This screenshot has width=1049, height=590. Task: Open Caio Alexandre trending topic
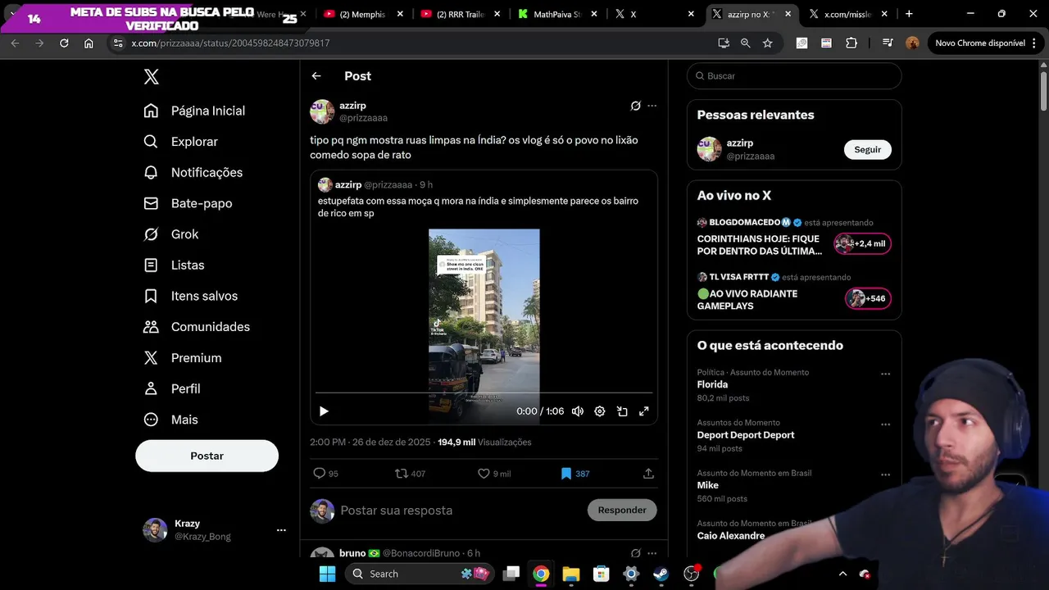click(x=731, y=536)
